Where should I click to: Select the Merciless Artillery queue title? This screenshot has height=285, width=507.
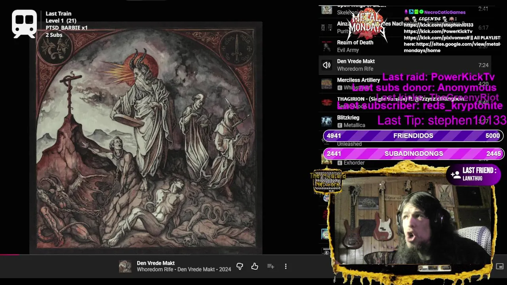(358, 80)
